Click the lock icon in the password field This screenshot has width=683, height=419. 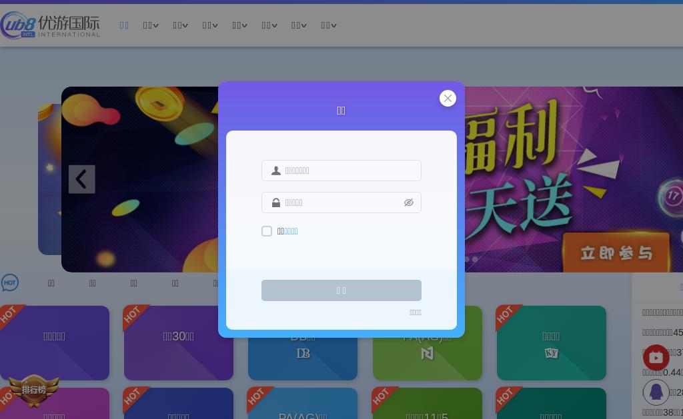(275, 203)
